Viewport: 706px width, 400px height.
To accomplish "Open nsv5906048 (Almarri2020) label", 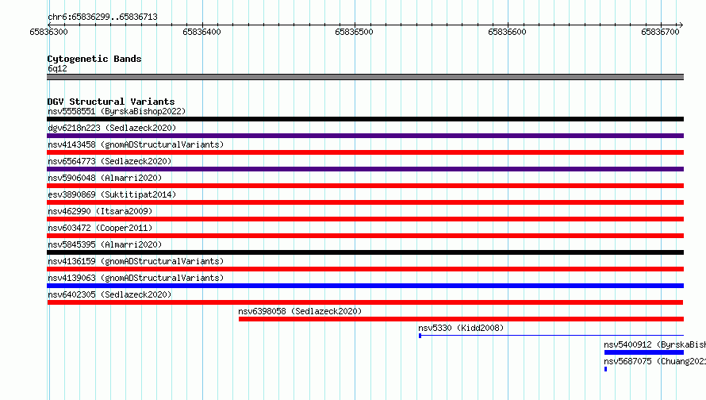I will pos(105,178).
